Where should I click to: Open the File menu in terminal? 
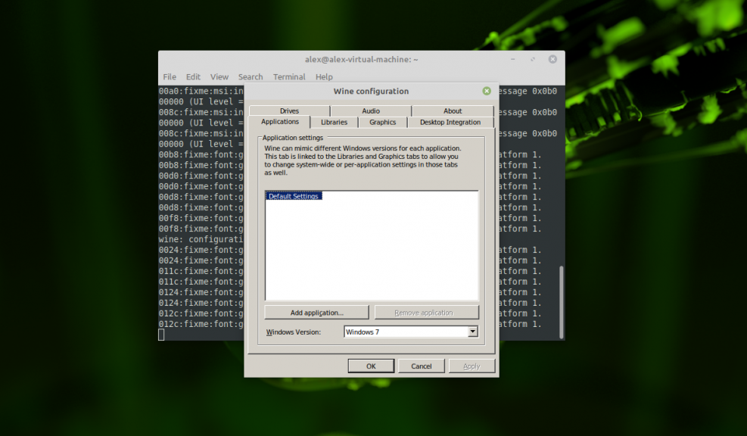[170, 76]
